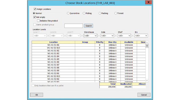Select location row W1-A1-S2-B1
Viewport: 180px width, 100px height.
pyautogui.click(x=89, y=73)
